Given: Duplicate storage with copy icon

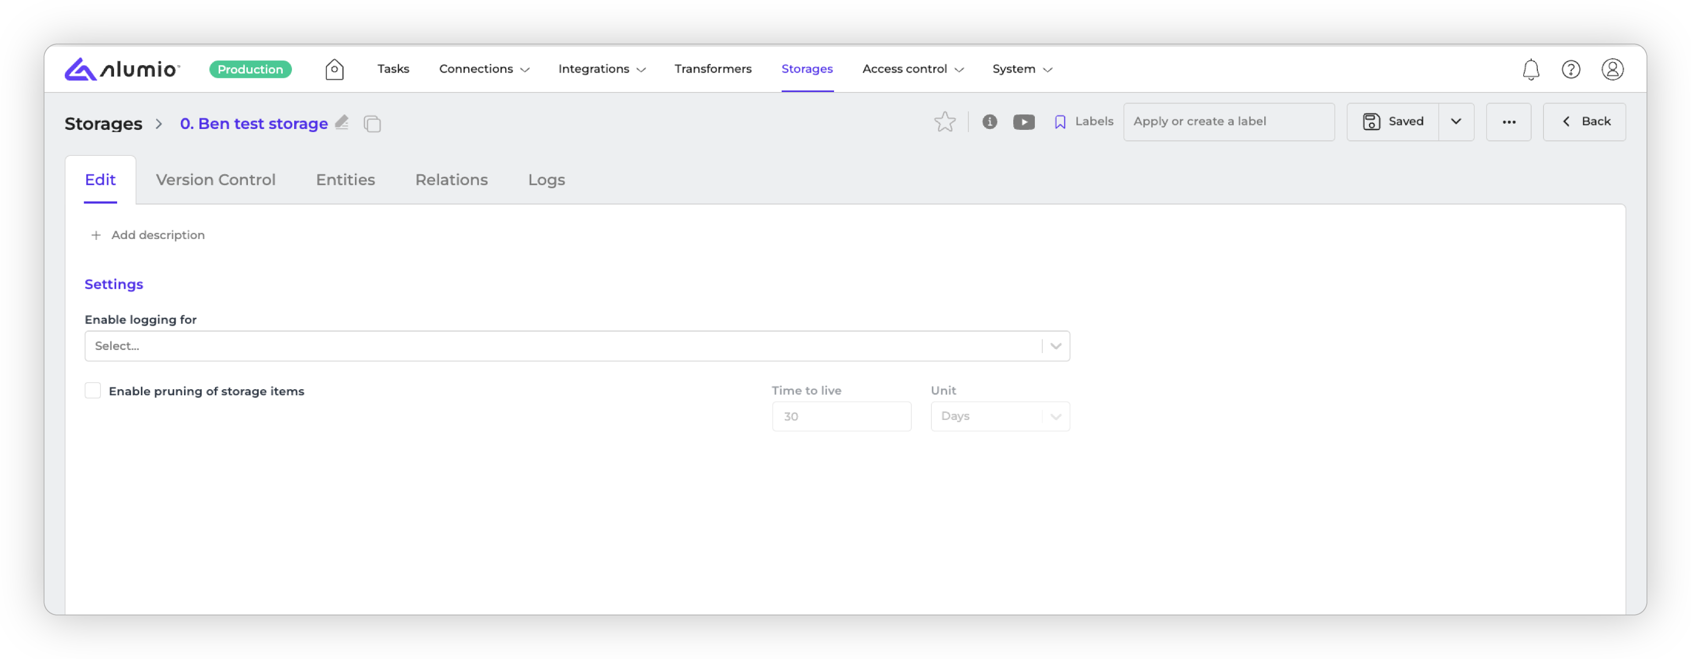Looking at the screenshot, I should [x=372, y=123].
